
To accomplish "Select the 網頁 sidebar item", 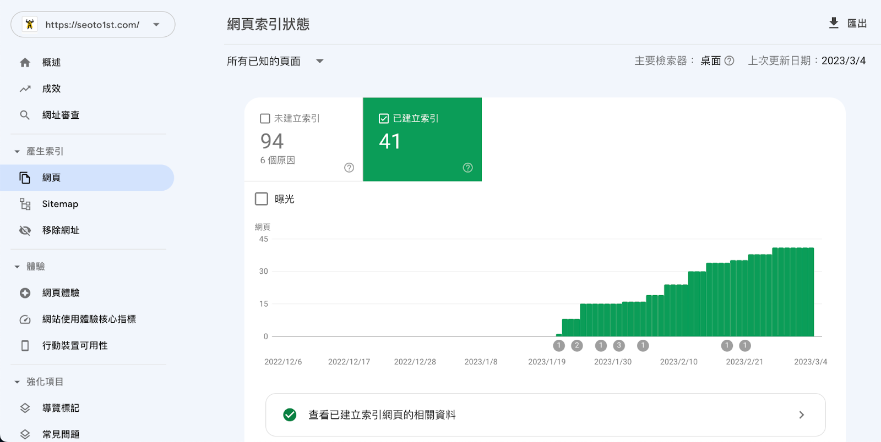I will [x=87, y=178].
